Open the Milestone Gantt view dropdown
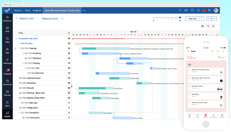Image resolution: width=231 pixels, height=133 pixels. coord(62,19)
